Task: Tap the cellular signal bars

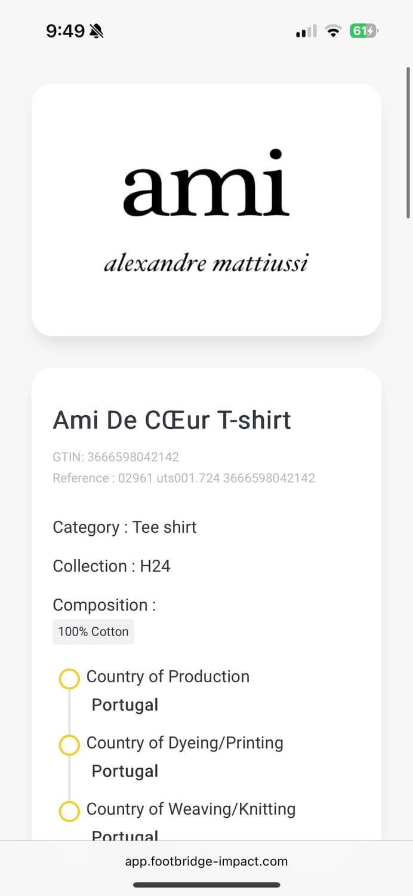Action: coord(306,31)
